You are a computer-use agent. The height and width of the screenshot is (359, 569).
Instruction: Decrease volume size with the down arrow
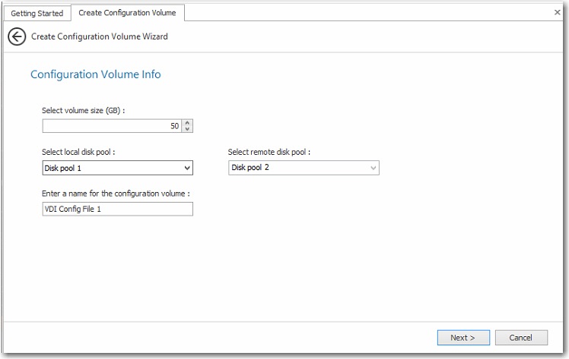point(188,129)
